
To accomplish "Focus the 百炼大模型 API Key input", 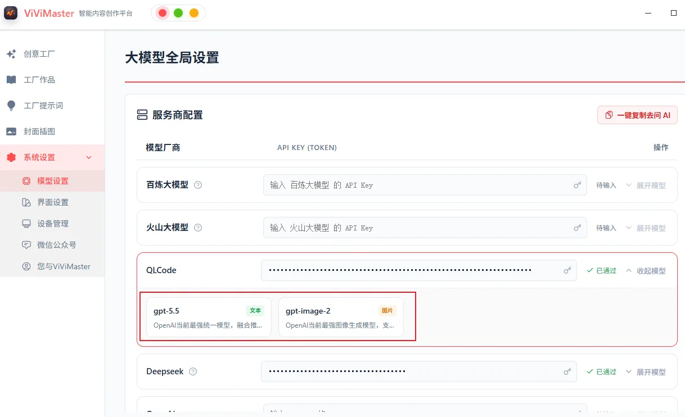I will 425,185.
